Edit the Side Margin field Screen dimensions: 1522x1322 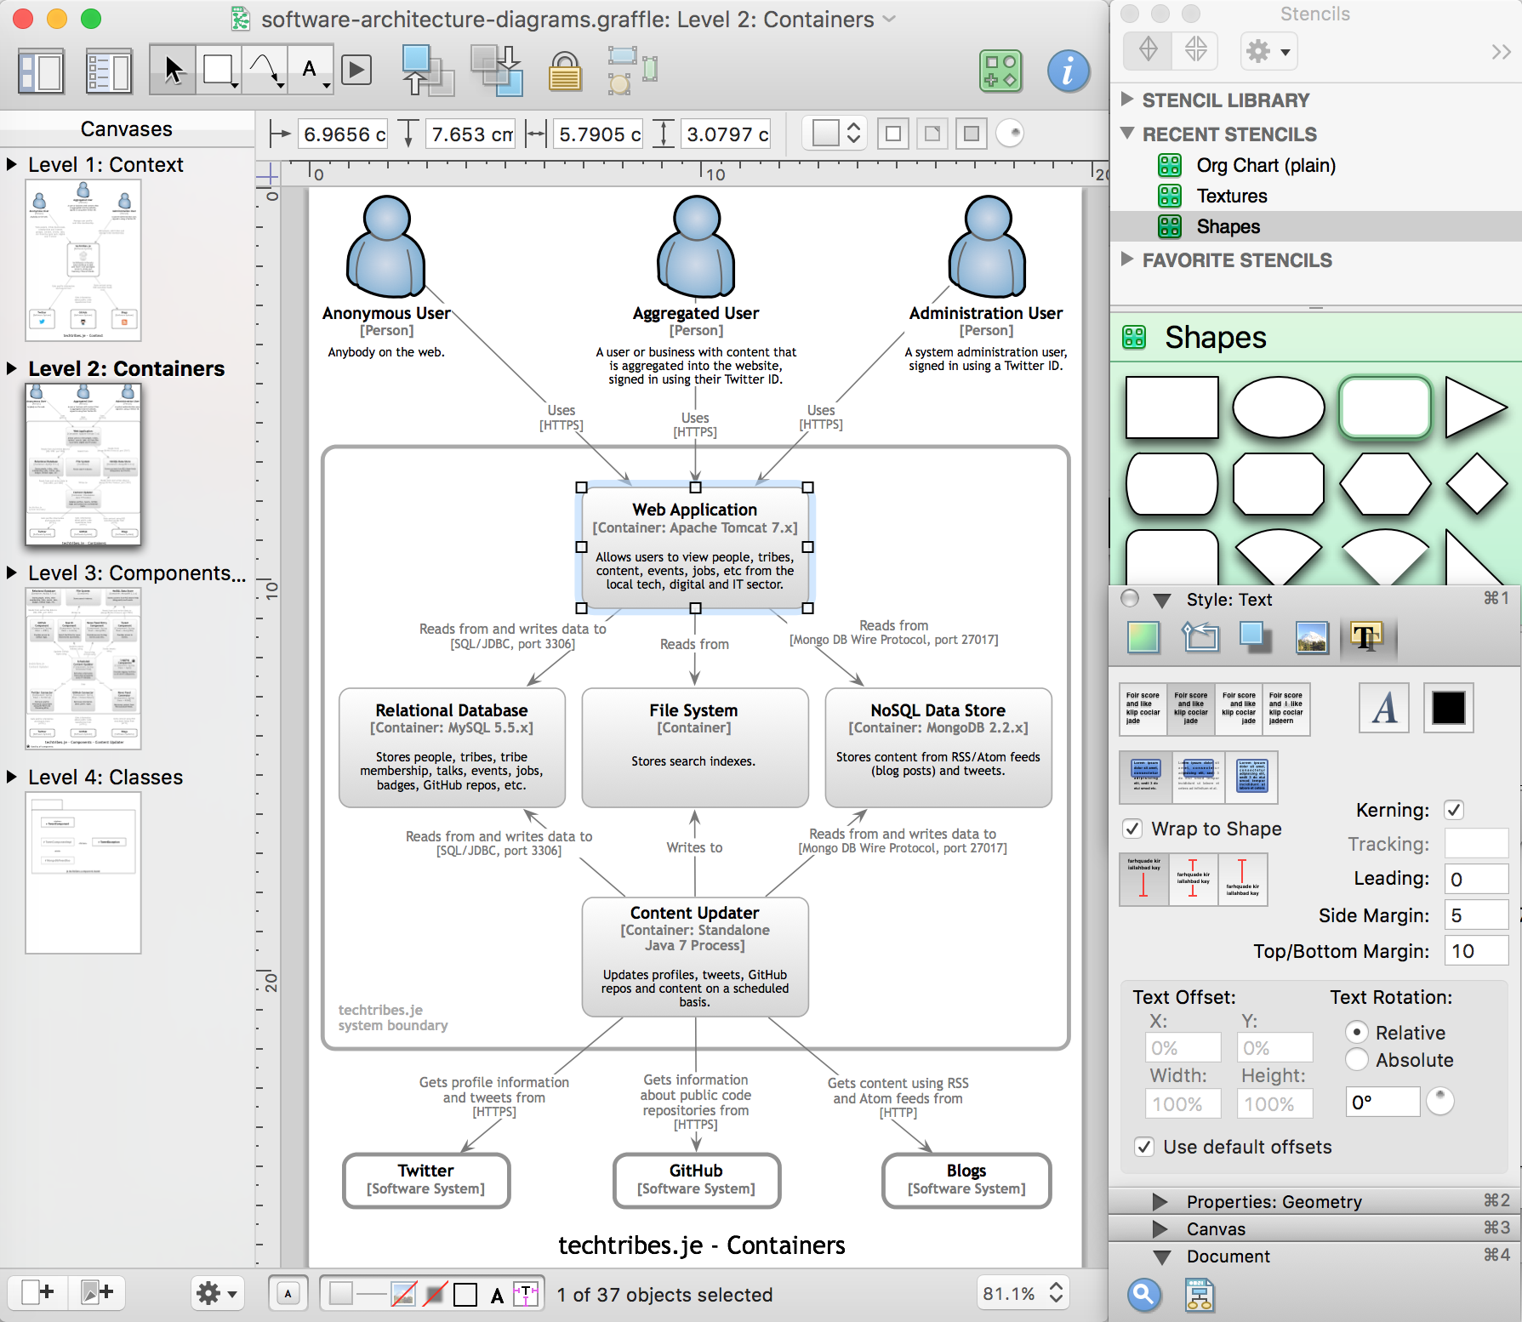click(x=1476, y=915)
